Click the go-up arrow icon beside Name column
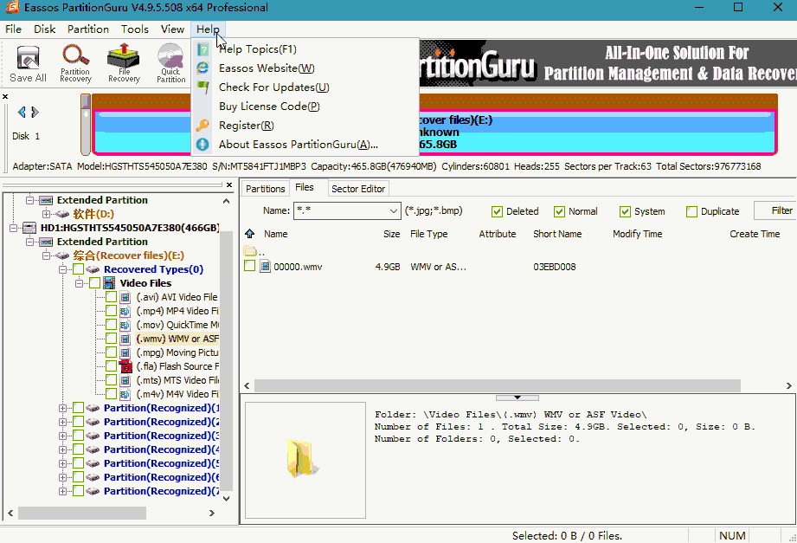 click(x=250, y=234)
